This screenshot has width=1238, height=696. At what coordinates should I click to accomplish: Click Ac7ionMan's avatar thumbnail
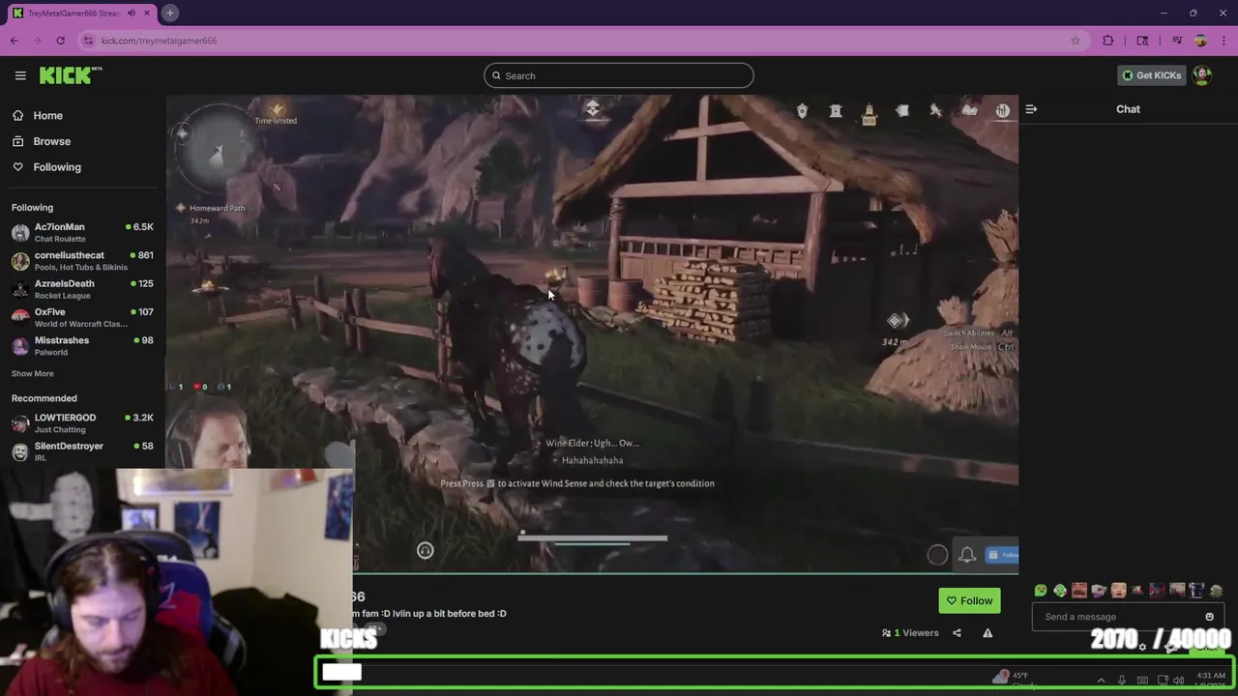[x=20, y=233]
